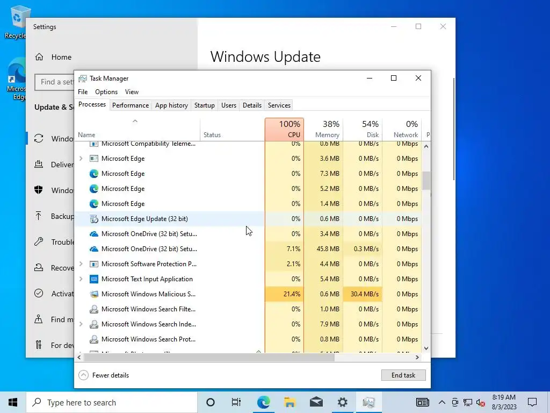Launch Edge from the taskbar
550x413 pixels.
[x=263, y=402]
